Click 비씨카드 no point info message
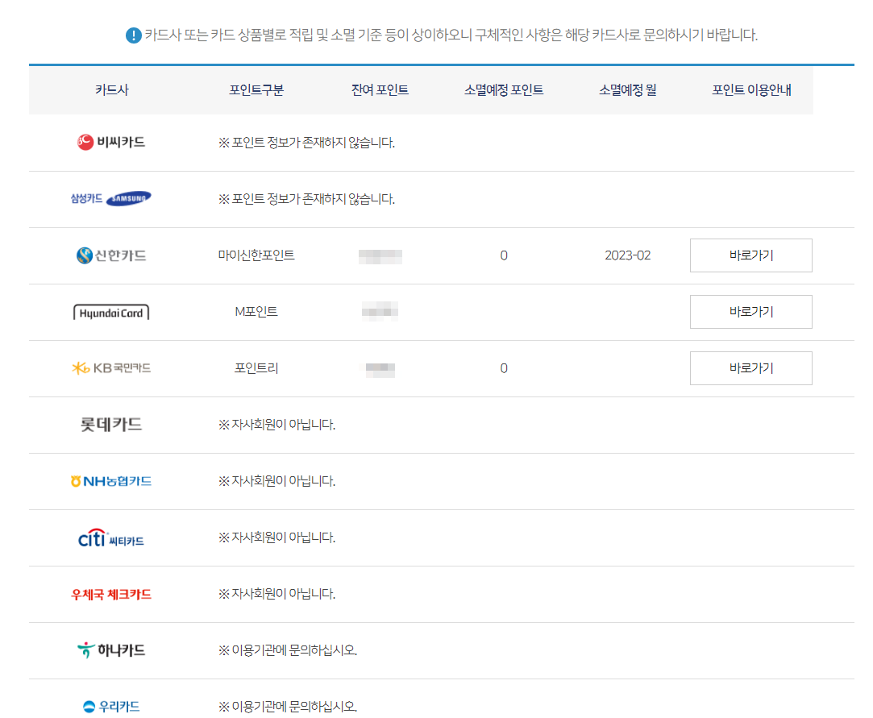 point(307,143)
